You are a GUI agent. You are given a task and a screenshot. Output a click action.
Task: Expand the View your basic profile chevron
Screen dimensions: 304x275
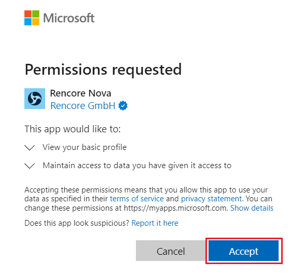point(30,147)
